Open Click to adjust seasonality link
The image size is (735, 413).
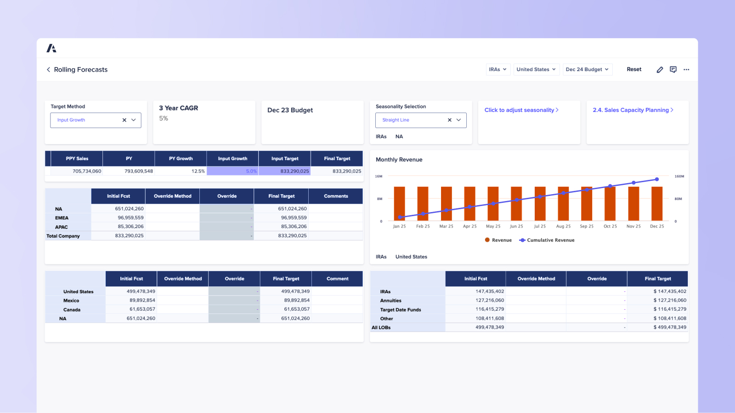coord(521,110)
